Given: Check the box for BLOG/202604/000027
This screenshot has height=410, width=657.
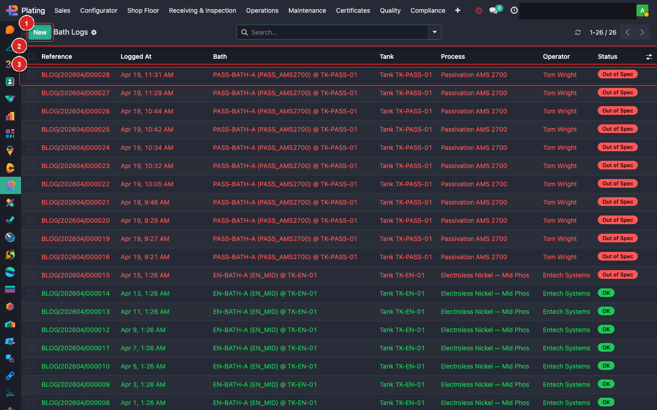Looking at the screenshot, I should (x=31, y=92).
